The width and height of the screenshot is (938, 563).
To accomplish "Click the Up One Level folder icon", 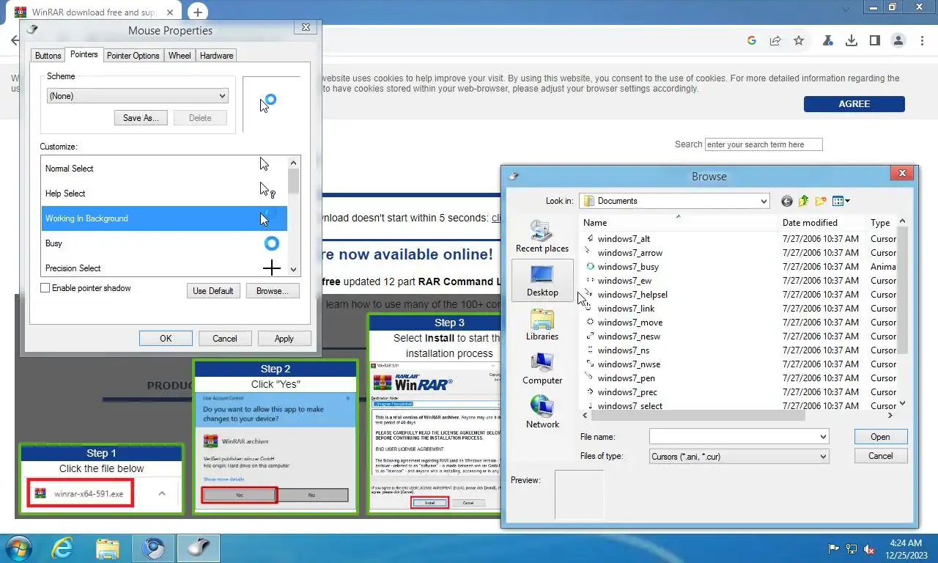I will 804,201.
